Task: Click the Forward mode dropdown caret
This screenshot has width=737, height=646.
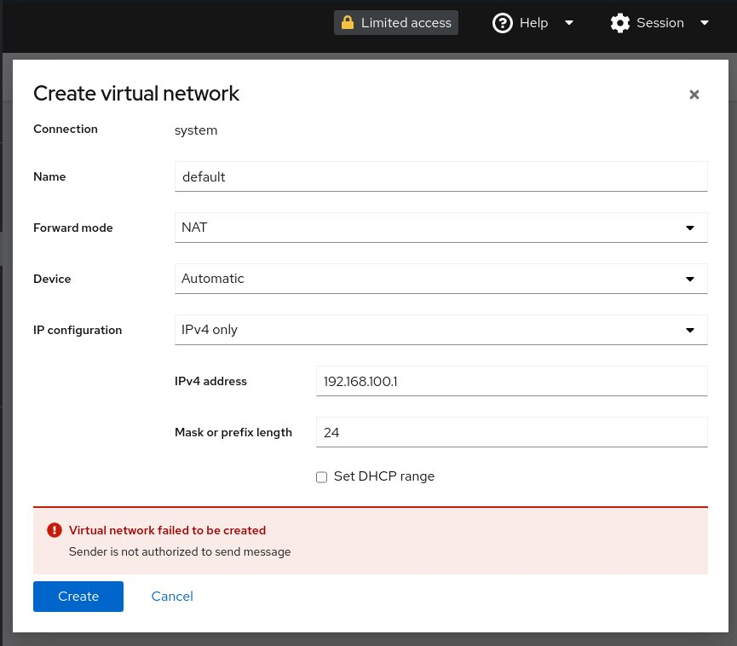Action: pyautogui.click(x=689, y=228)
